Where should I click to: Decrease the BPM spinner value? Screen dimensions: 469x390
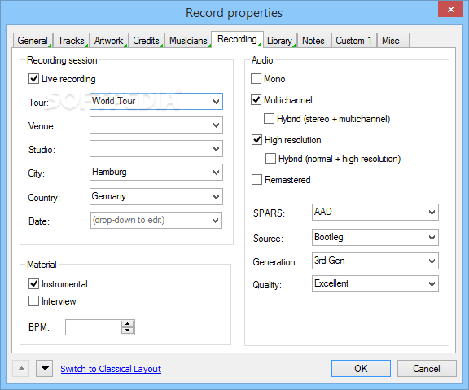pos(128,331)
